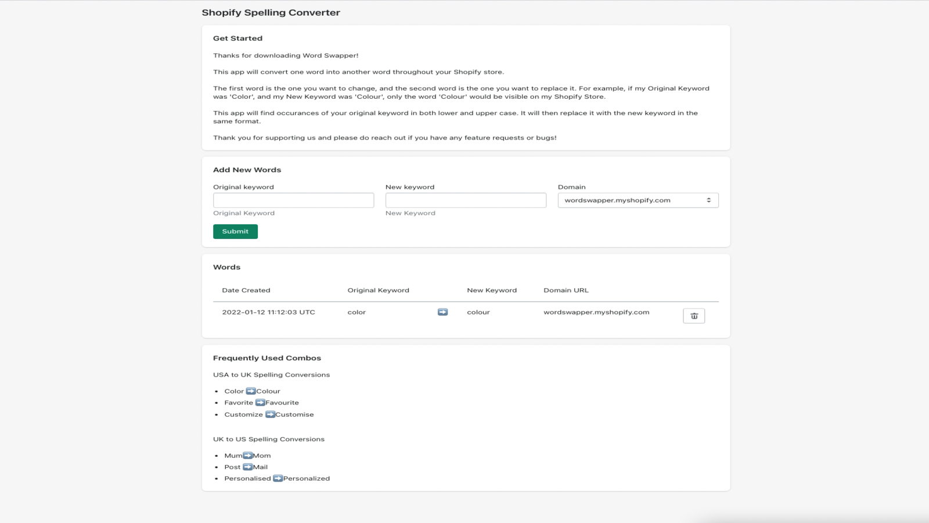
Task: Click the 'Mail' word in combos list
Action: click(260, 467)
